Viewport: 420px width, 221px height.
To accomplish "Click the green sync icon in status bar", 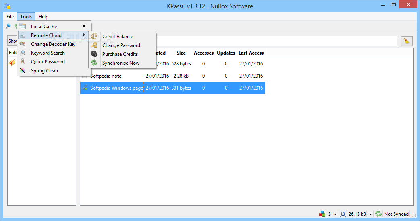I will click(378, 214).
